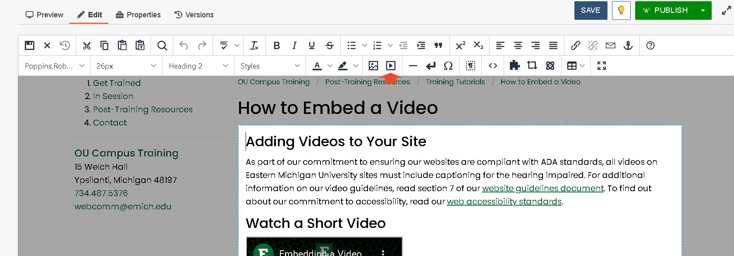Toggle the show blocks icon
Viewport: 734px width, 256px height.
click(x=470, y=66)
